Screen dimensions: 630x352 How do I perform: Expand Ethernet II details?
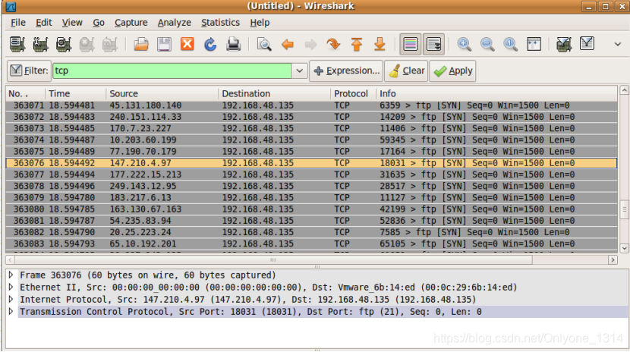(11, 287)
